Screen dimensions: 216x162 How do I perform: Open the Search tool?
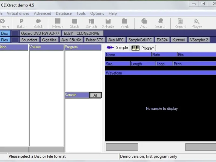161,23
